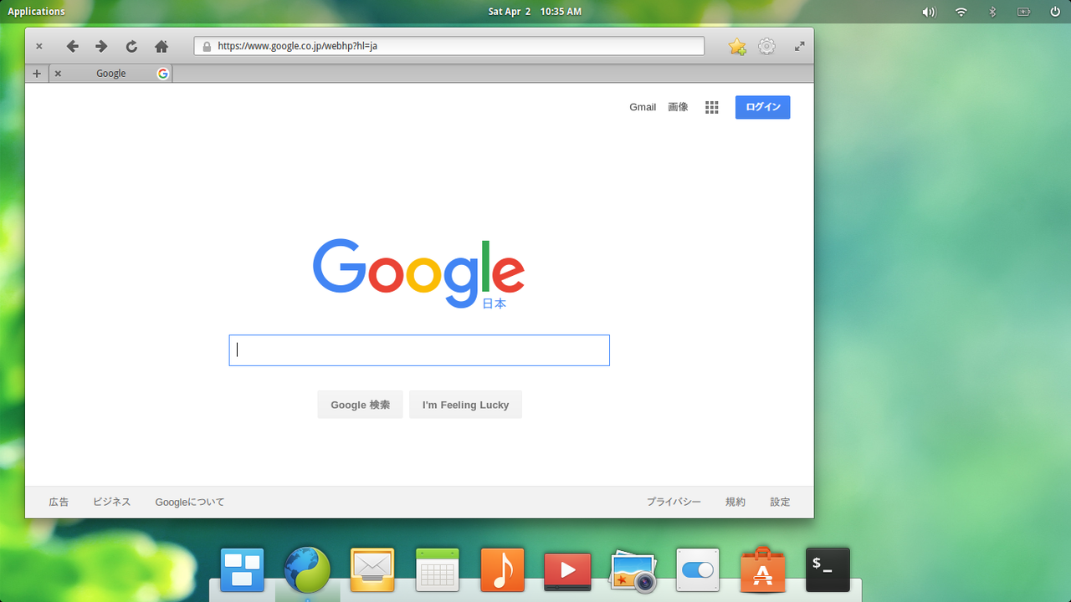1071x602 pixels.
Task: Go forward with the right arrow
Action: 101,47
